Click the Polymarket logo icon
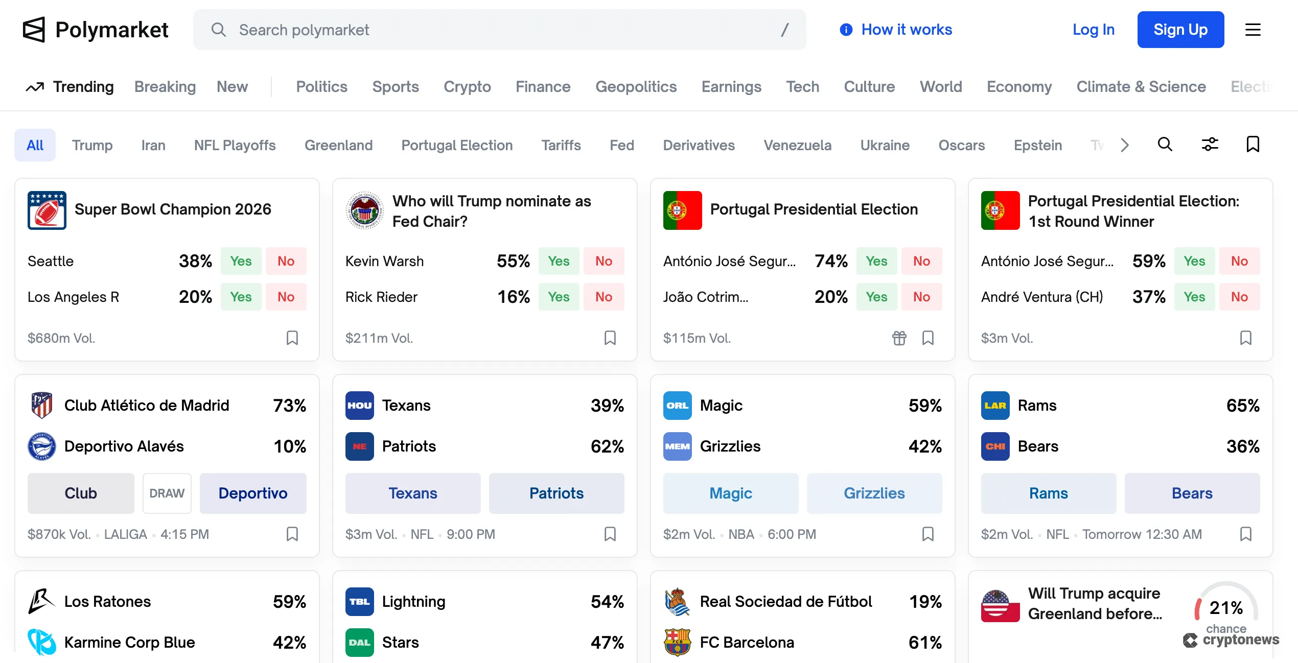The image size is (1298, 663). 34,29
